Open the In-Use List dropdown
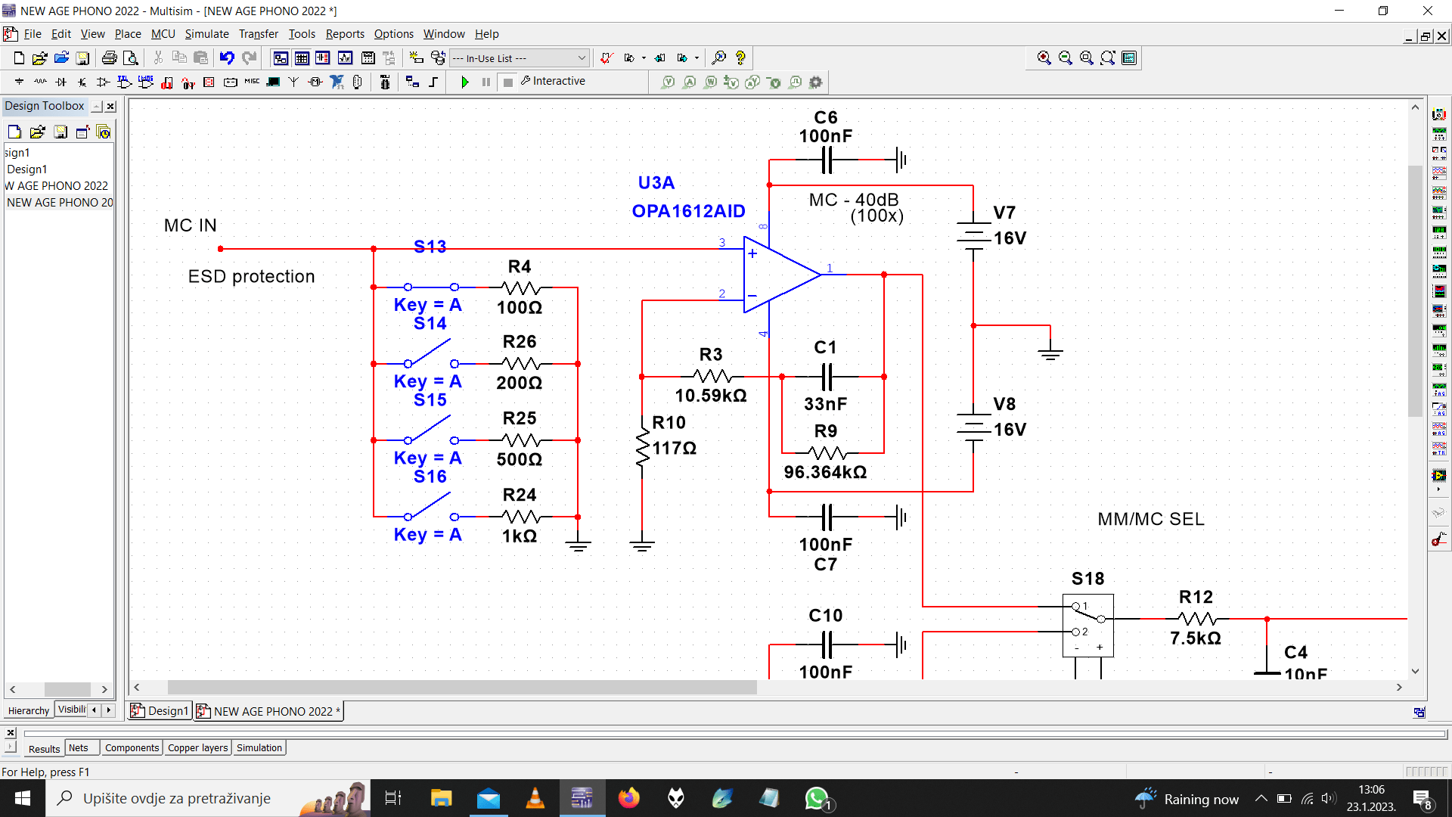 520,58
